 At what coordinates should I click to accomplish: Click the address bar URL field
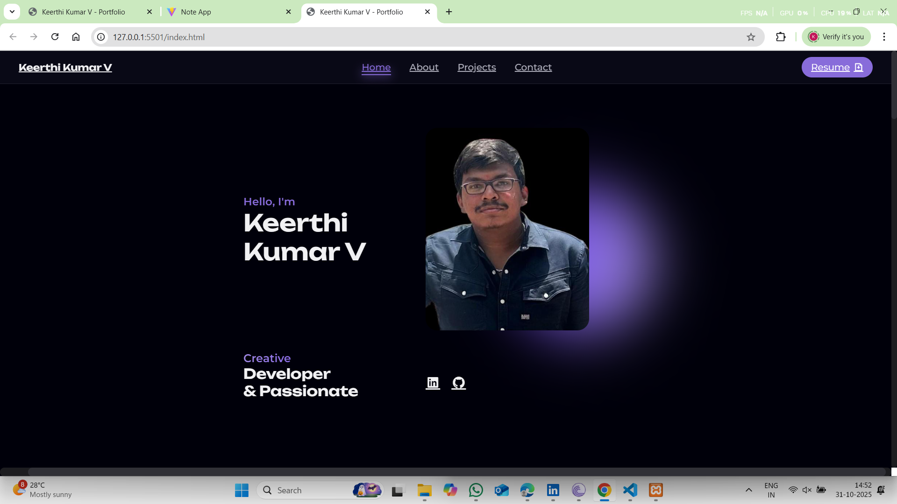point(427,37)
